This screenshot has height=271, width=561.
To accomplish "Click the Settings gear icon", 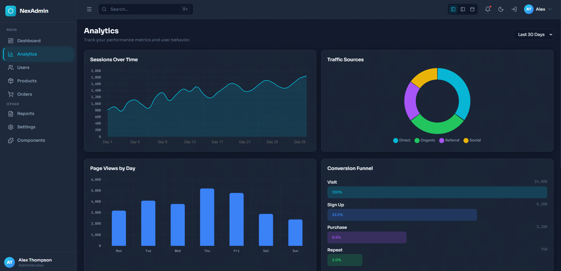I will tap(11, 127).
